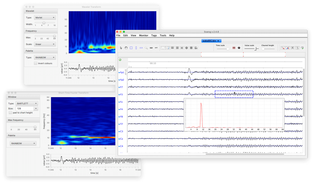Enable the invert colours checkbox
The width and height of the screenshot is (314, 184).
click(36, 63)
